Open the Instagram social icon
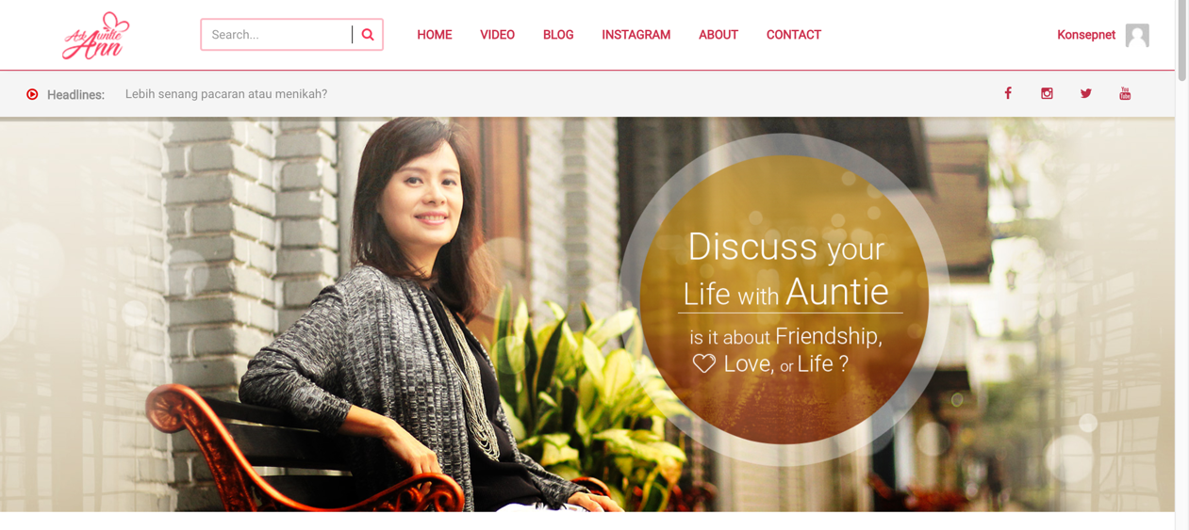This screenshot has width=1189, height=530. (1047, 93)
